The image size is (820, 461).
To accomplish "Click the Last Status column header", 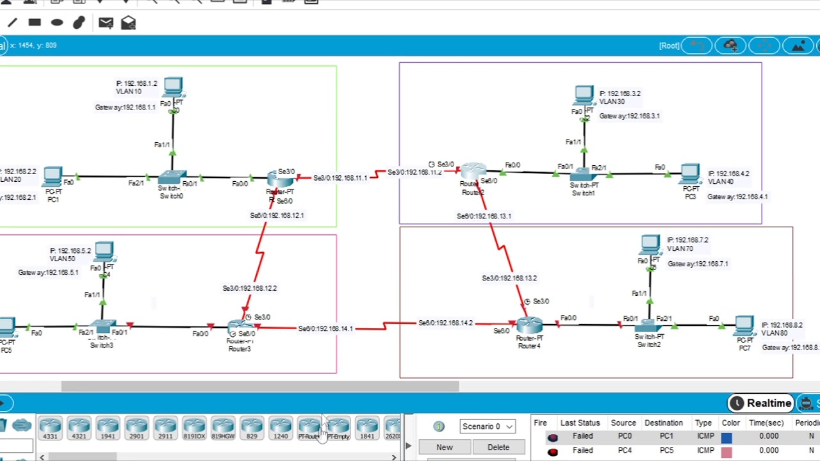I will point(580,423).
